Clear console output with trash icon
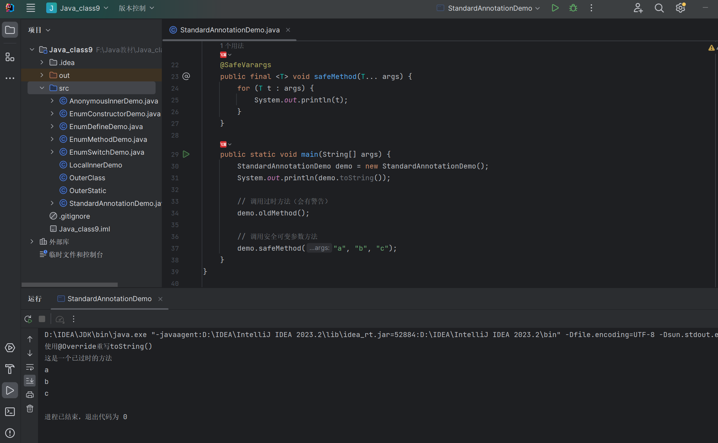 [x=30, y=409]
